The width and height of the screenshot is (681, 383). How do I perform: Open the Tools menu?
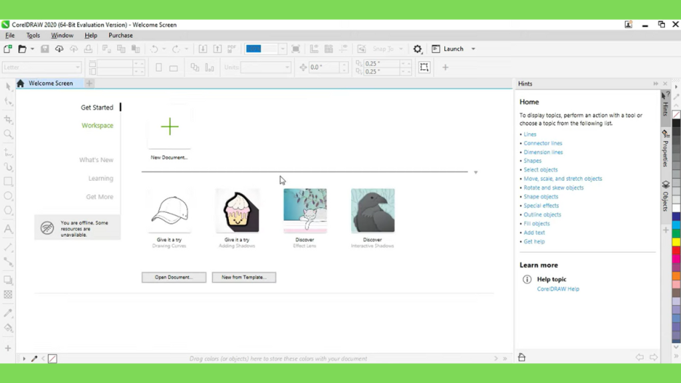(33, 35)
